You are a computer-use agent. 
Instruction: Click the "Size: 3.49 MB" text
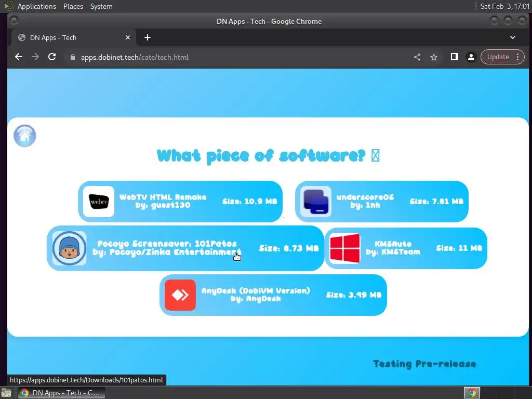(x=354, y=295)
